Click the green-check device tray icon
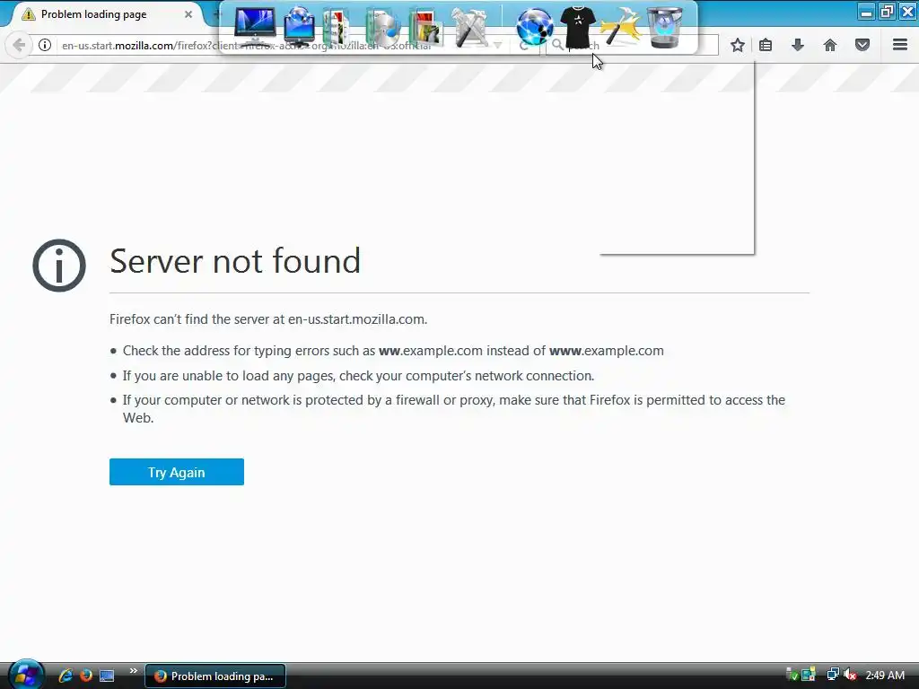This screenshot has width=919, height=689. click(791, 676)
